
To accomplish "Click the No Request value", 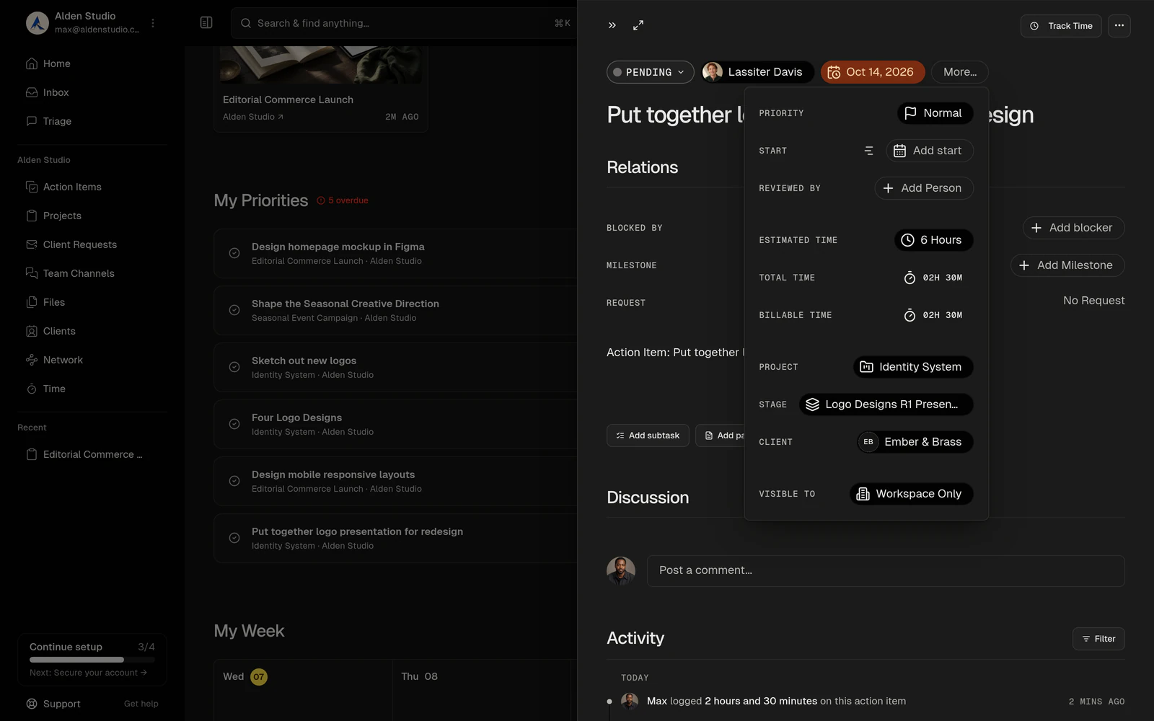I will [1093, 301].
